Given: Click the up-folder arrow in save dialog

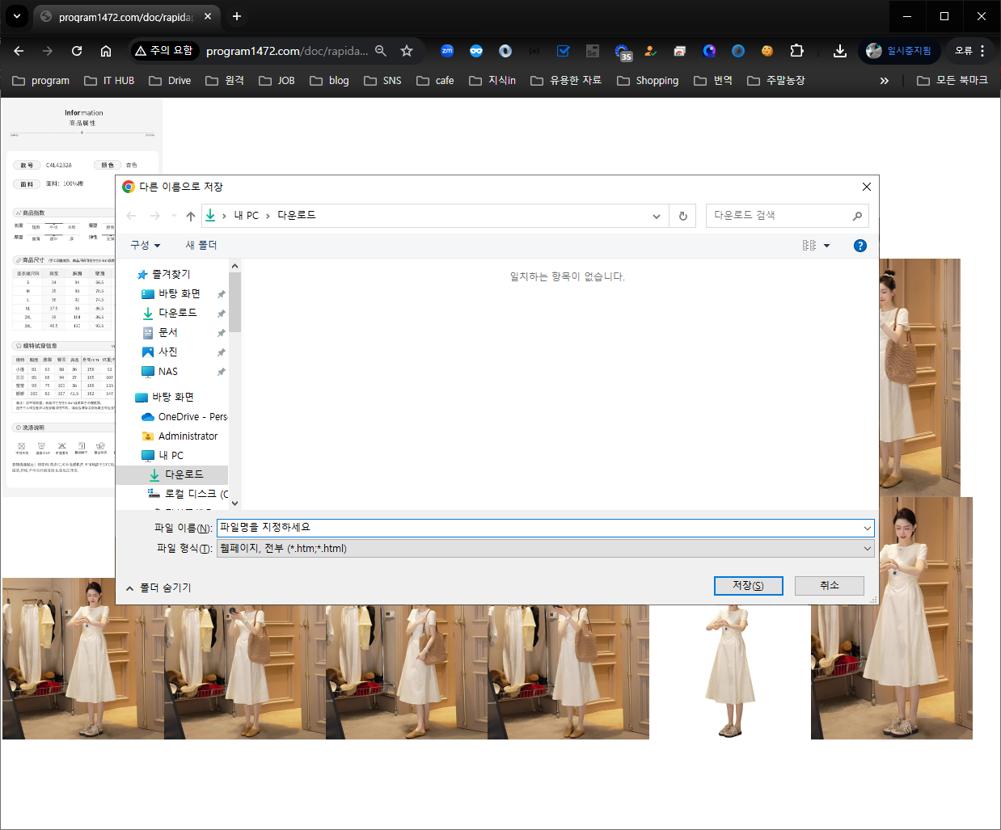Looking at the screenshot, I should tap(191, 216).
